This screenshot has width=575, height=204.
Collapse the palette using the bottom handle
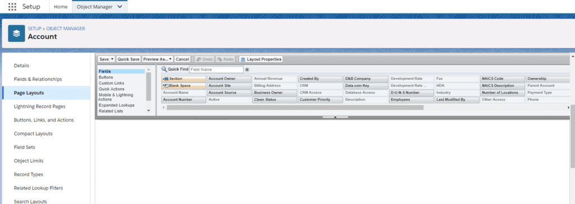335,117
